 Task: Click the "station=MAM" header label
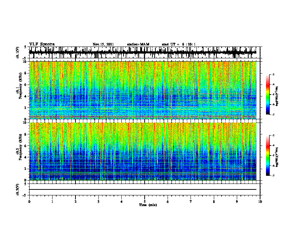(138, 44)
